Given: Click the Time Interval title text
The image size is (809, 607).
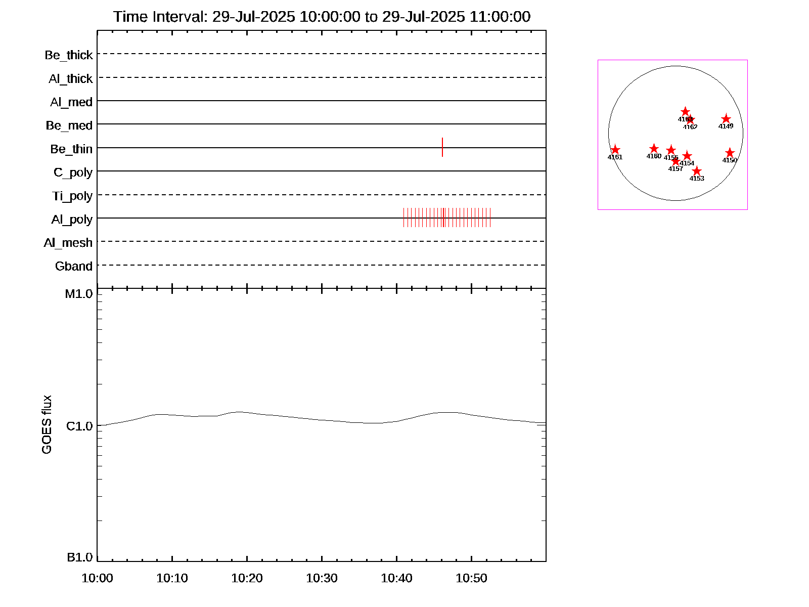Looking at the screenshot, I should tap(322, 17).
